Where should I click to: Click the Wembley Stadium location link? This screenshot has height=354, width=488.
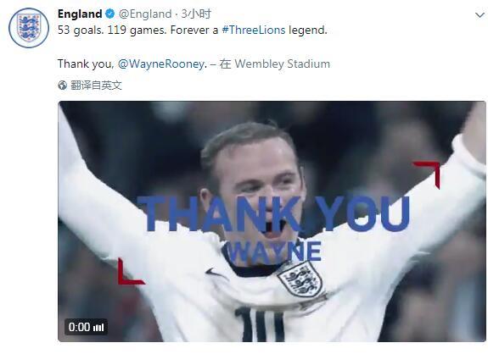283,64
